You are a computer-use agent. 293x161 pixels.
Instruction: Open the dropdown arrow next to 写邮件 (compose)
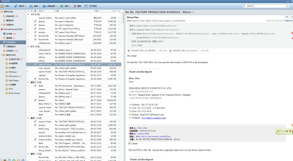[x=26, y=6]
